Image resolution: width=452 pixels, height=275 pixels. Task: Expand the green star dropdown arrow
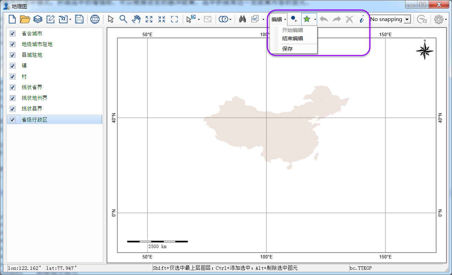coord(315,20)
